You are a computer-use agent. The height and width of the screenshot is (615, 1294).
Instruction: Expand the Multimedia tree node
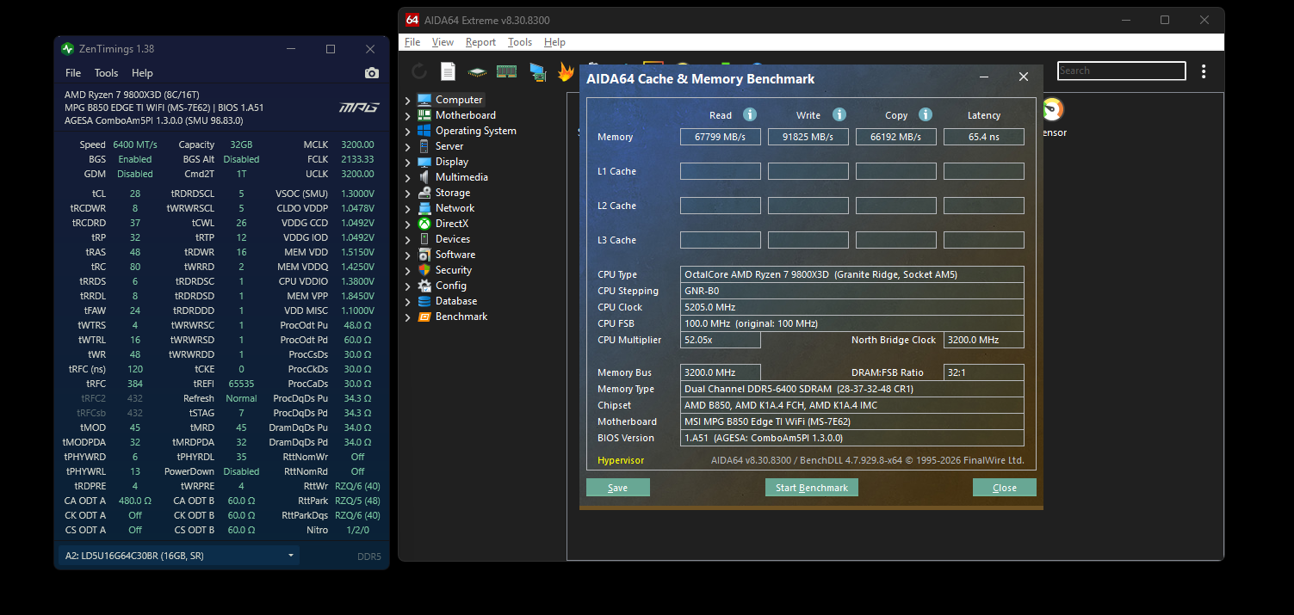pyautogui.click(x=408, y=178)
